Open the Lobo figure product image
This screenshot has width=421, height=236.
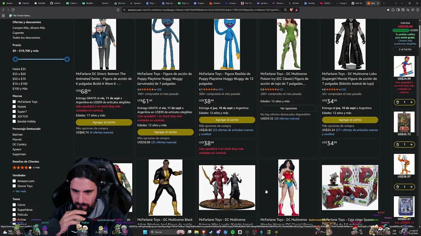350,44
